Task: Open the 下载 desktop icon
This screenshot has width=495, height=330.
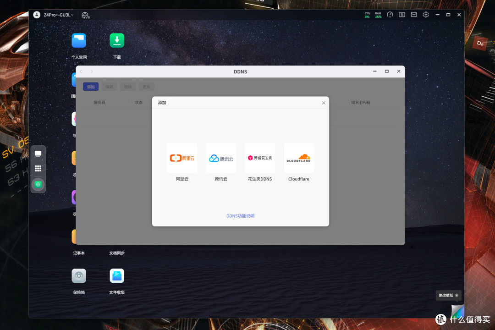Action: pos(117,40)
